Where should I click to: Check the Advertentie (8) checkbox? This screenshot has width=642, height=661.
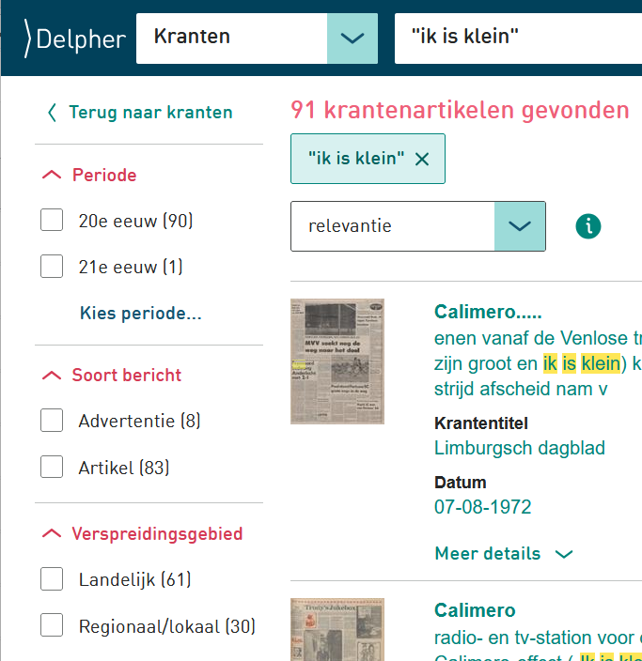[52, 421]
